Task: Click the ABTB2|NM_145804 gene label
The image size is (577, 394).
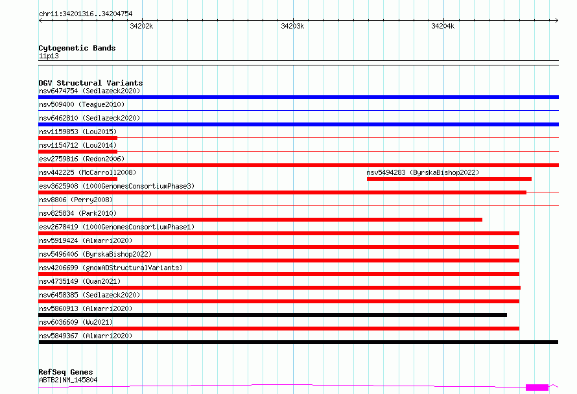Action: (x=68, y=380)
